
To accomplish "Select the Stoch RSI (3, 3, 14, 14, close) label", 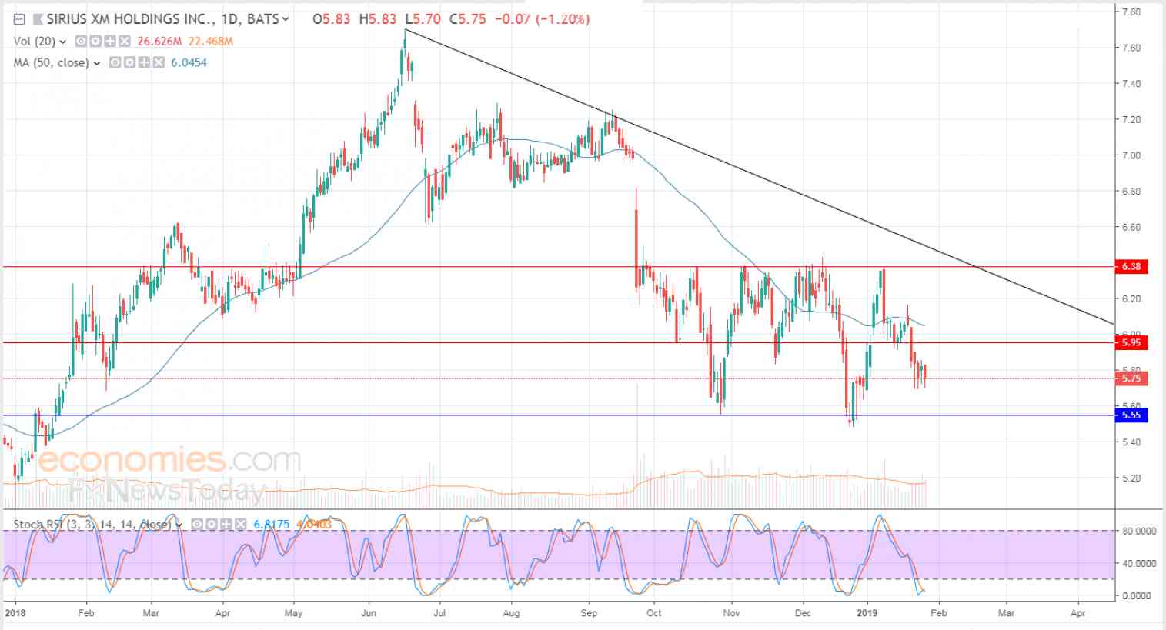I will (92, 525).
